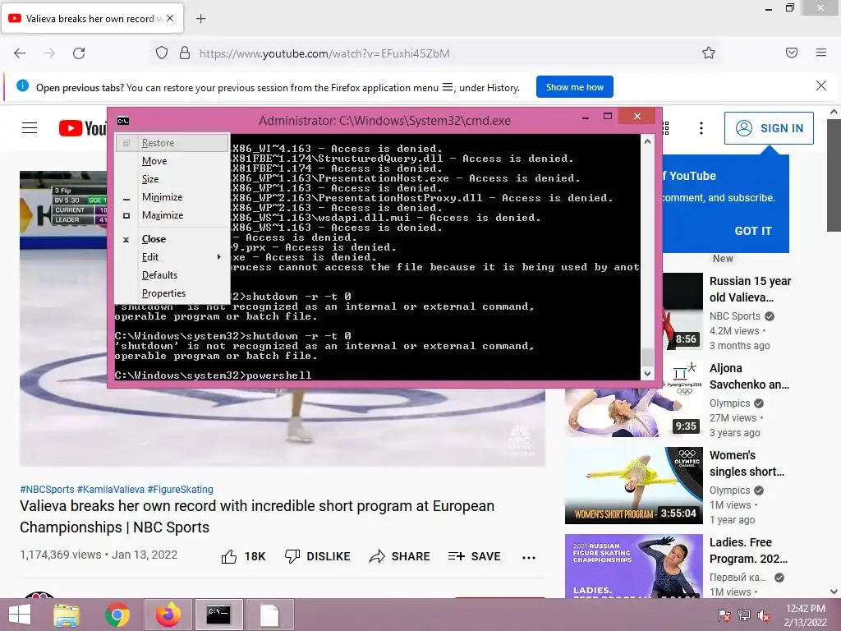Open the Russian 15 year old Valieva video title
This screenshot has width=841, height=631.
pos(751,289)
